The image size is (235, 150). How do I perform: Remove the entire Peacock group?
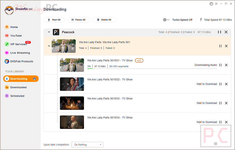(226, 32)
